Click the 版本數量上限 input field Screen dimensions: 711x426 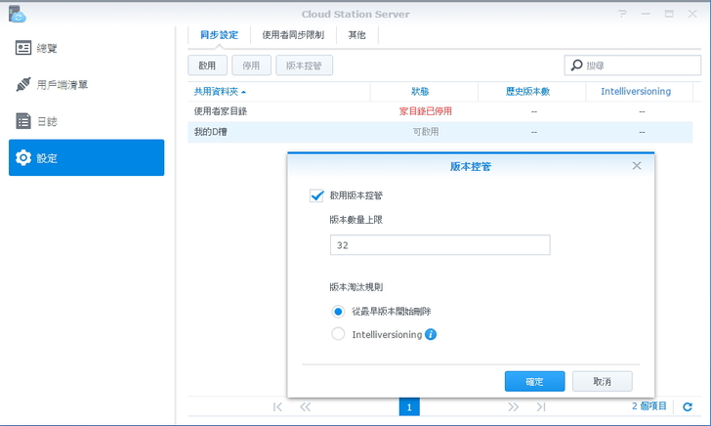click(439, 245)
